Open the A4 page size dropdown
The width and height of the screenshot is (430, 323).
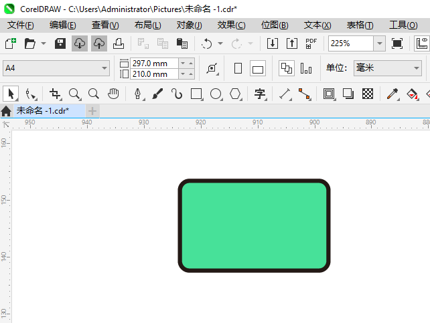click(56, 68)
